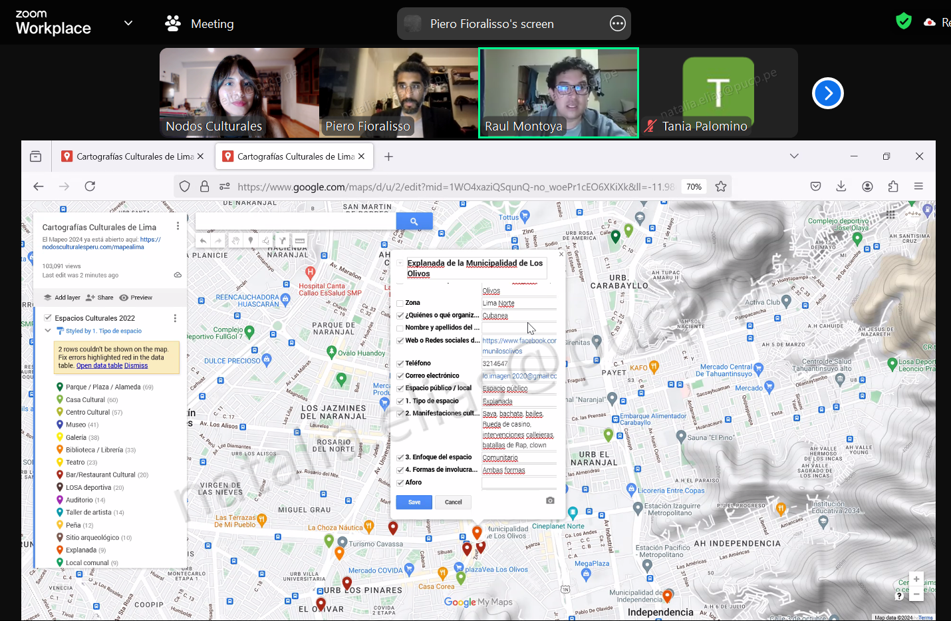
Task: Uncheck the Teléfono checkbox
Action: click(x=400, y=363)
